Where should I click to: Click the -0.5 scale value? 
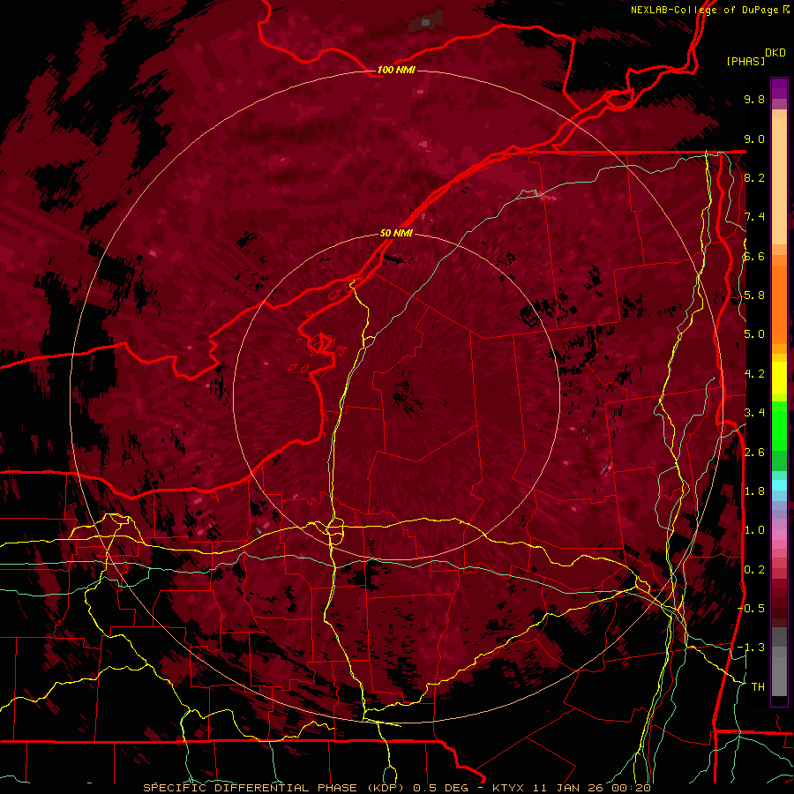[x=751, y=609]
